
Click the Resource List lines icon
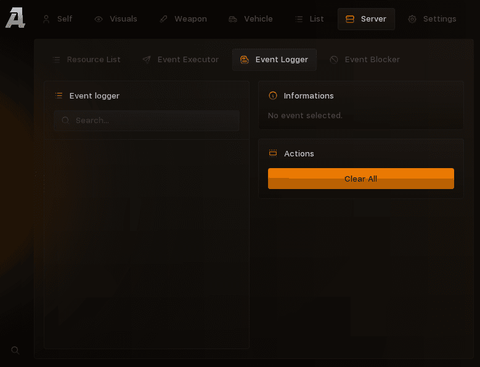(56, 60)
